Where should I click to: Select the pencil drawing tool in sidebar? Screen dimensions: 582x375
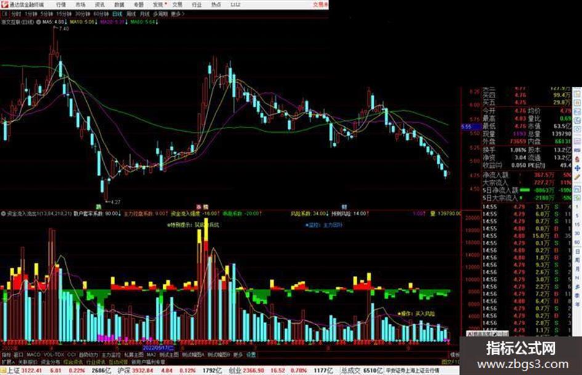point(577,178)
